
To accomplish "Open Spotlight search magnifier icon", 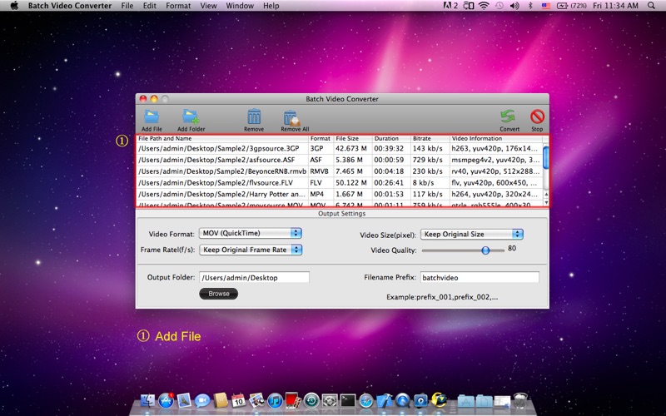I will [651, 6].
